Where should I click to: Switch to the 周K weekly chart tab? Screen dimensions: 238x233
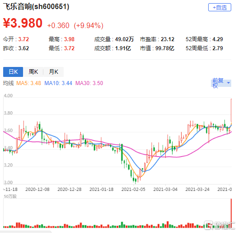(33, 72)
